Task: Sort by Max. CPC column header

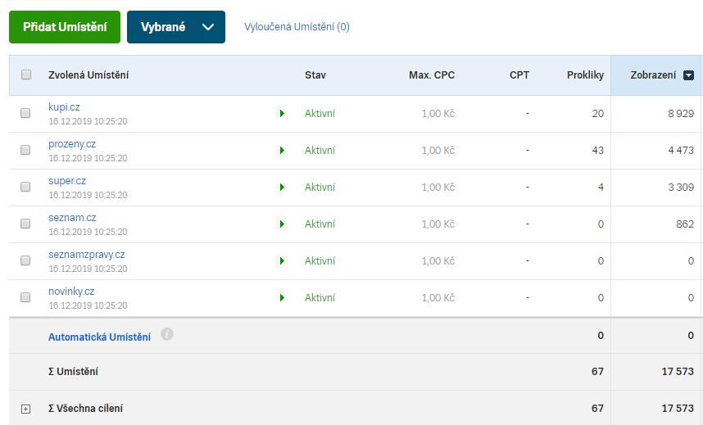Action: (432, 75)
